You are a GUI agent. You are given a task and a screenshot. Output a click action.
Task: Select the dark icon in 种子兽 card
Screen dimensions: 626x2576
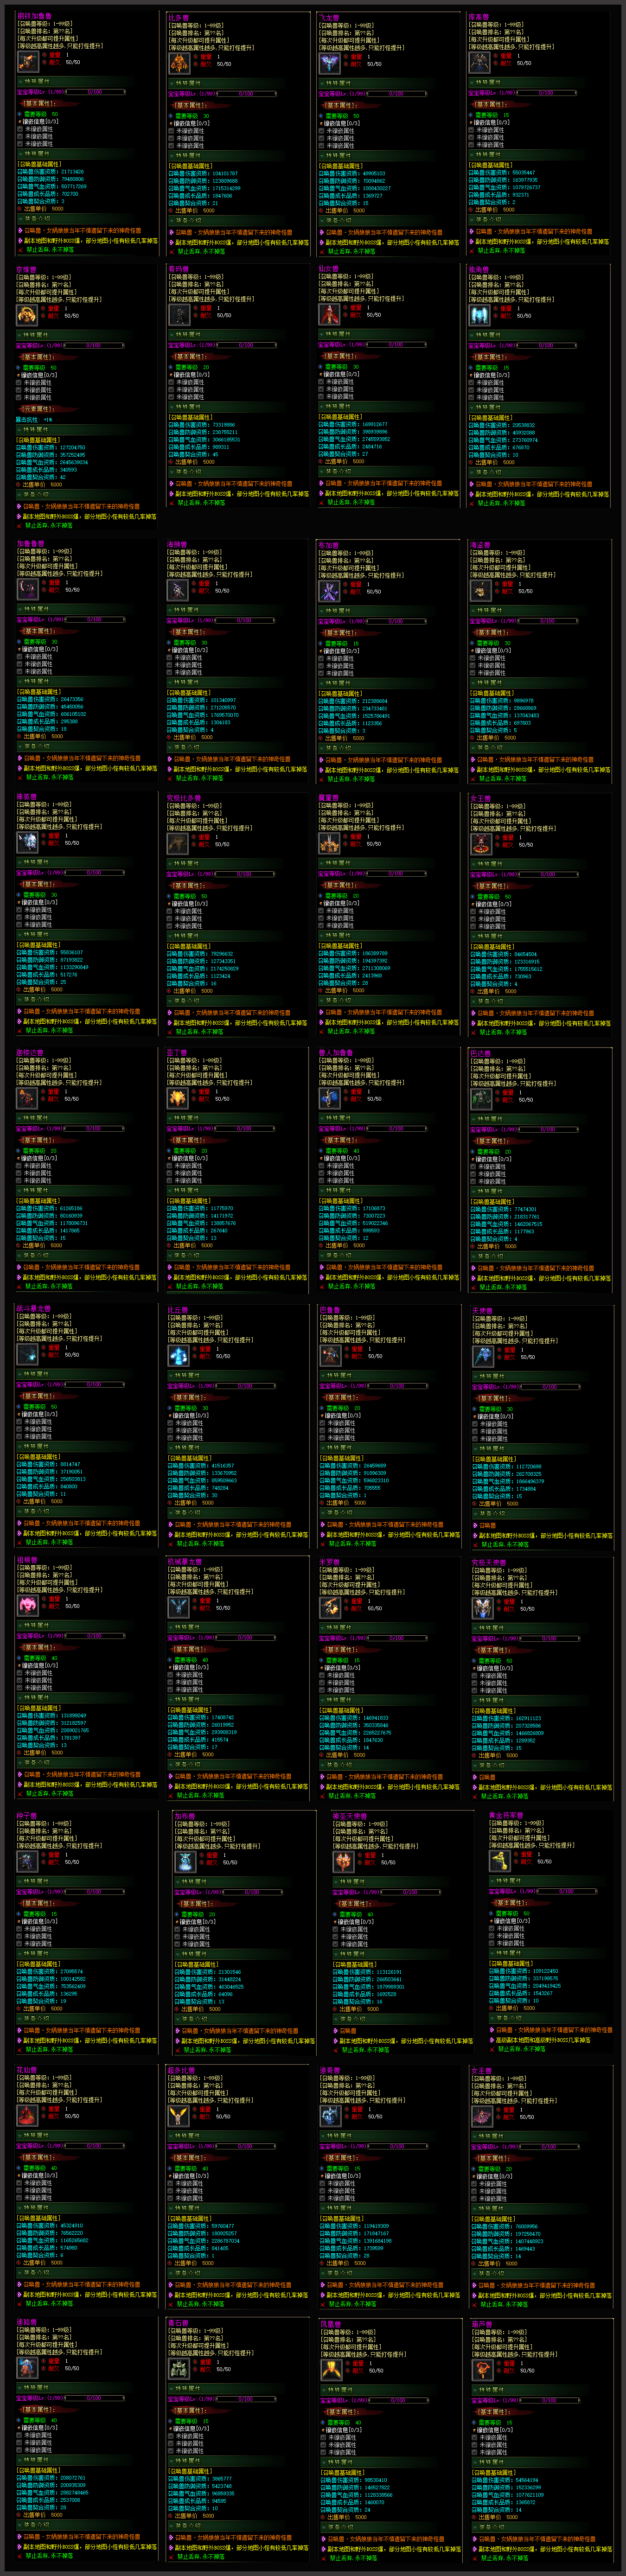point(27,1861)
